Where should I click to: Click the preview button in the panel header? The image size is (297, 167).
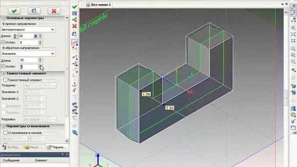point(34,11)
